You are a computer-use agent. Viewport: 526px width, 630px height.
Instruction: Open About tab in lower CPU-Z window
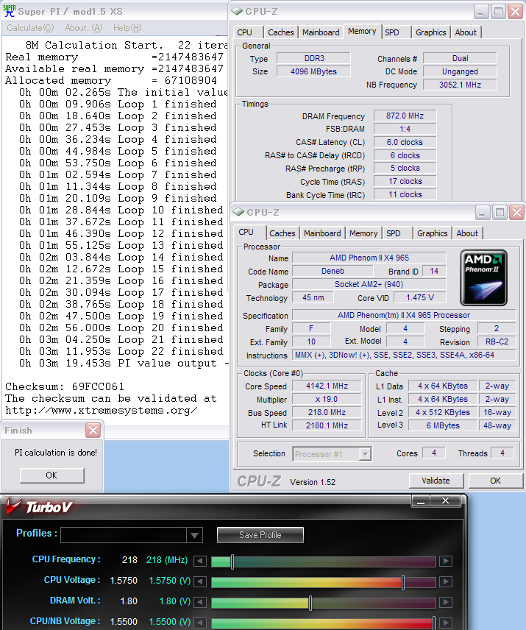467,233
